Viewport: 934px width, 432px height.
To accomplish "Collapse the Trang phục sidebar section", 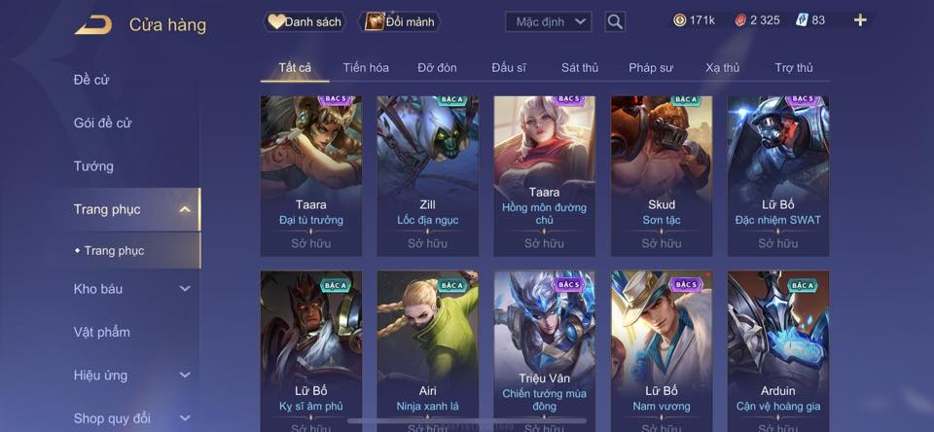I will (185, 209).
